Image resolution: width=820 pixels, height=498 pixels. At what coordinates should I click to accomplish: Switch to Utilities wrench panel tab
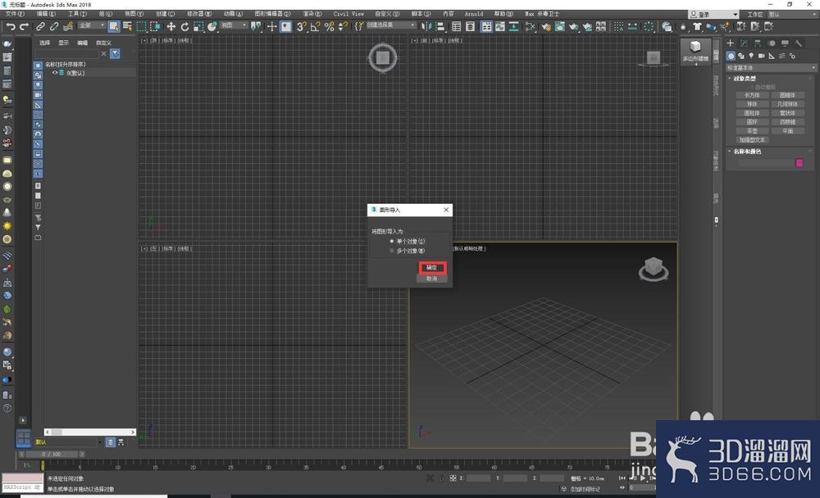click(x=799, y=43)
